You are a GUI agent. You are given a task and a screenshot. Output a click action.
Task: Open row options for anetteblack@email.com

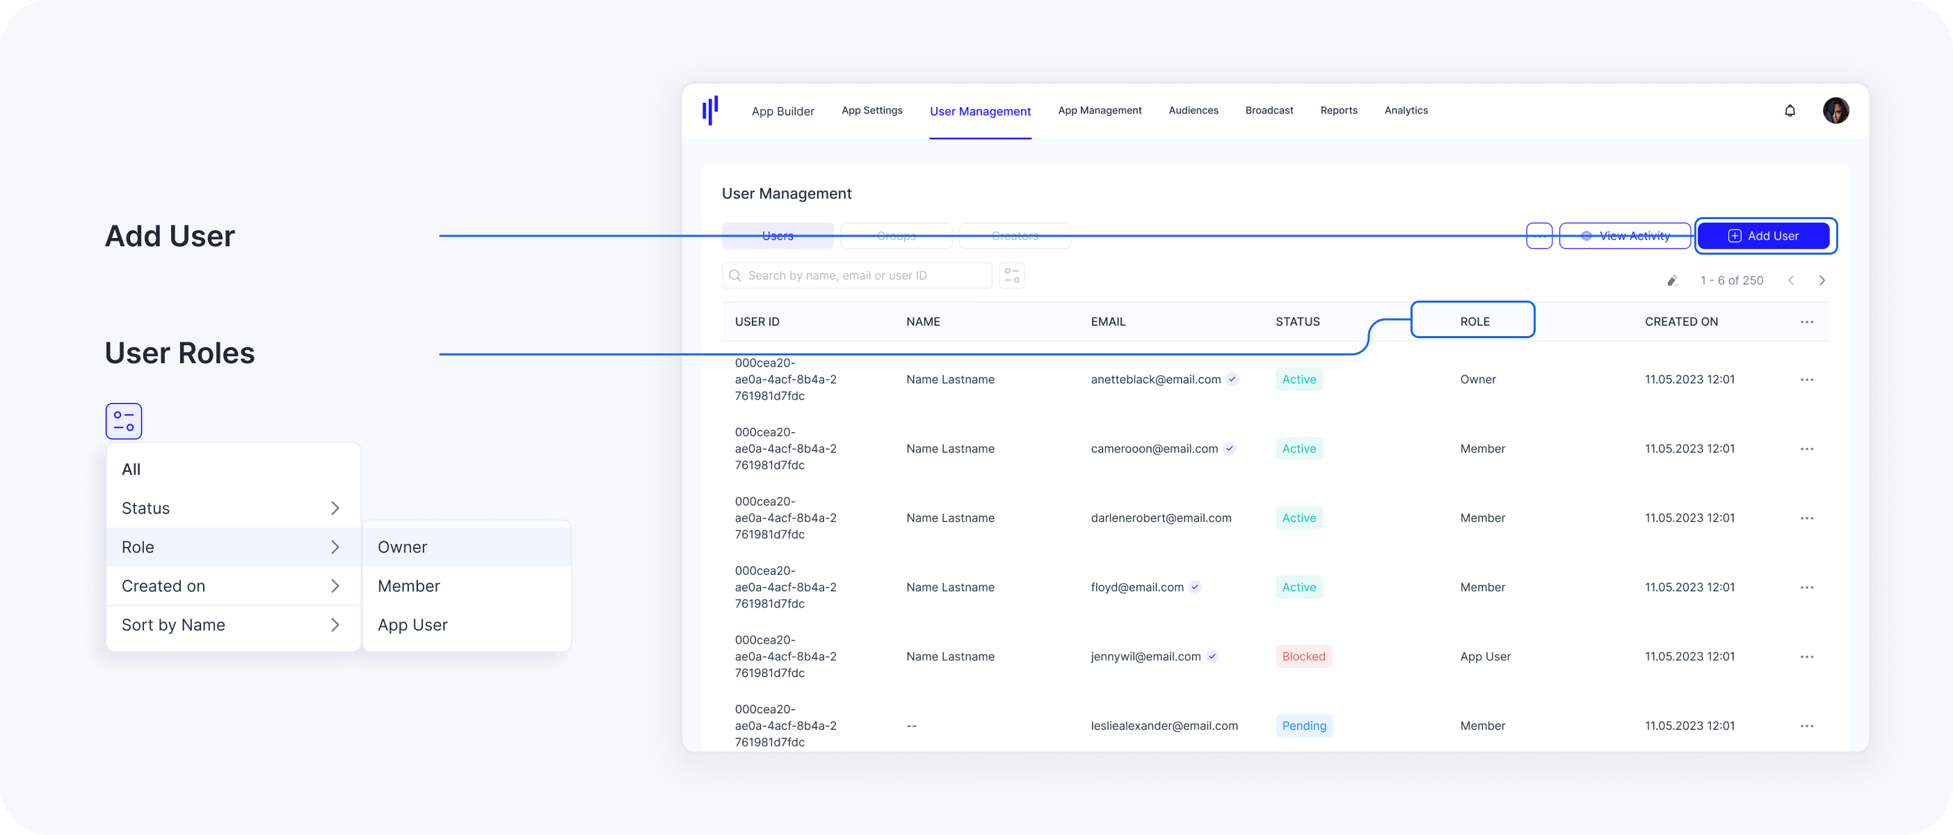coord(1807,379)
